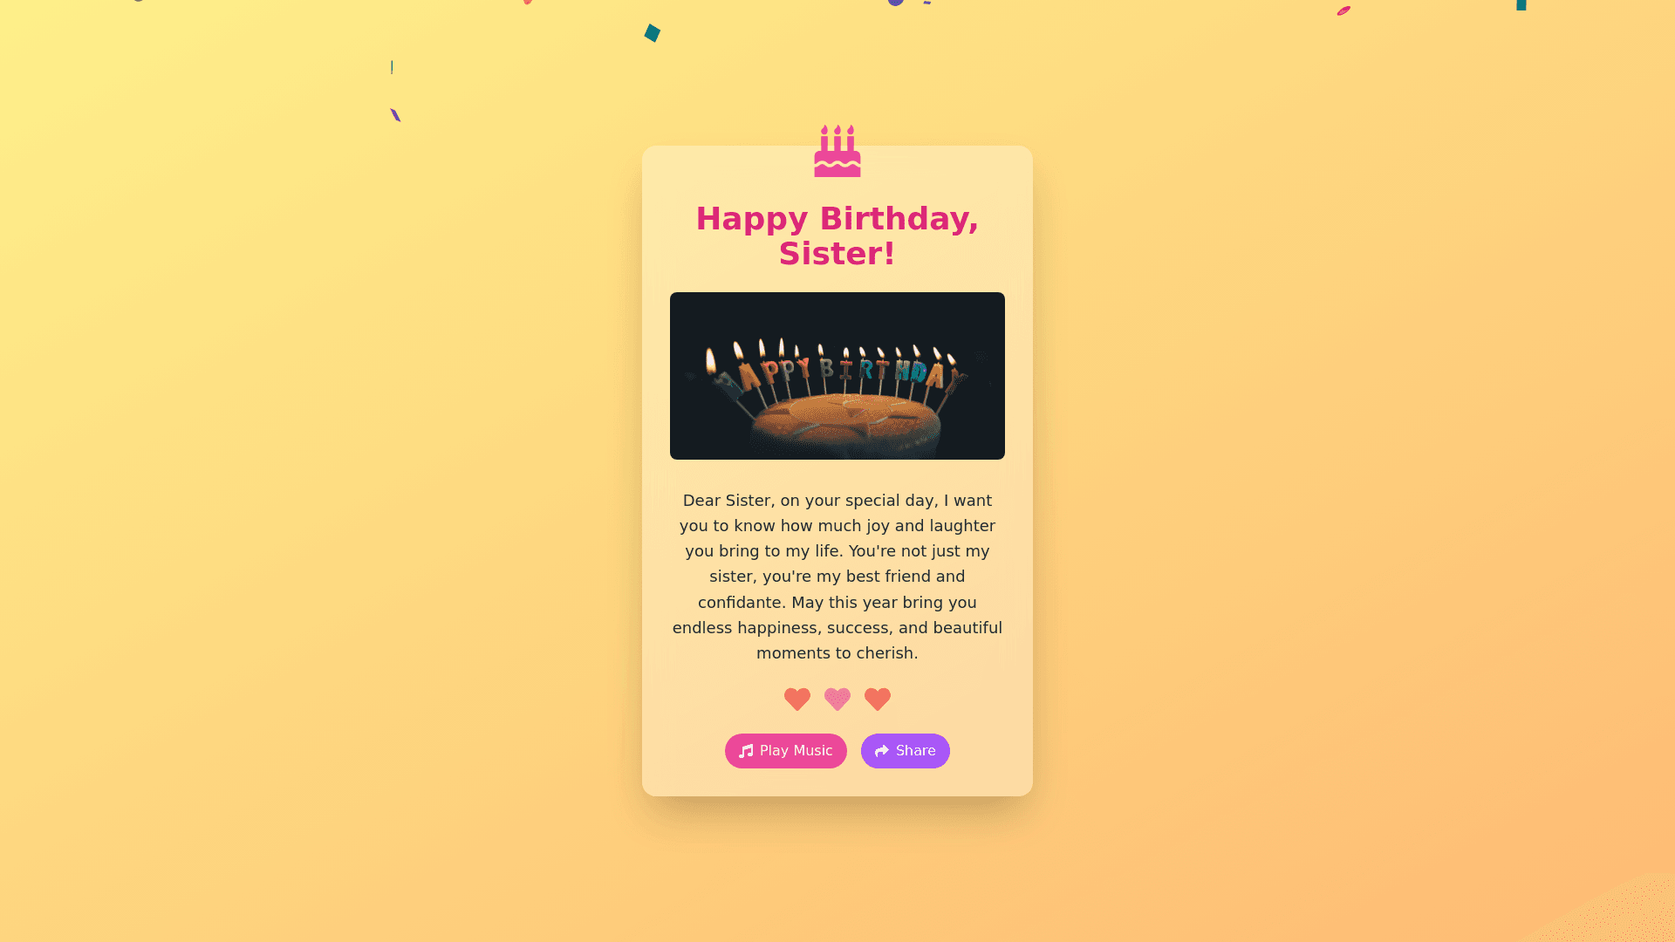Click the teal square confetti piece

652,33
